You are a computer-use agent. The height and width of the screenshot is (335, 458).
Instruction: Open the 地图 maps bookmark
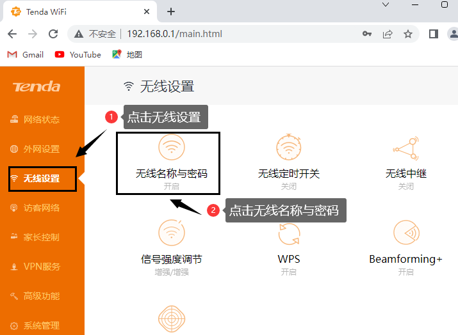click(x=127, y=54)
